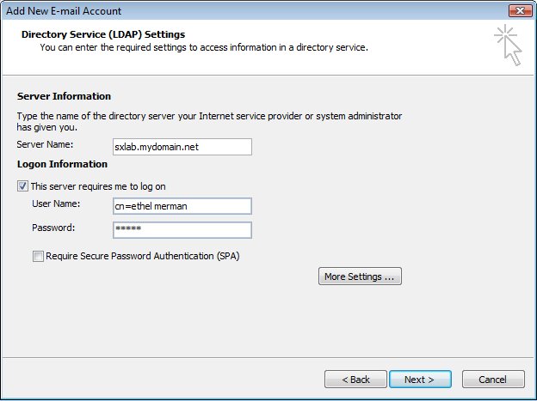Enable Require Secure Password Authentication (SPA) checkbox
537x401 pixels.
click(38, 256)
